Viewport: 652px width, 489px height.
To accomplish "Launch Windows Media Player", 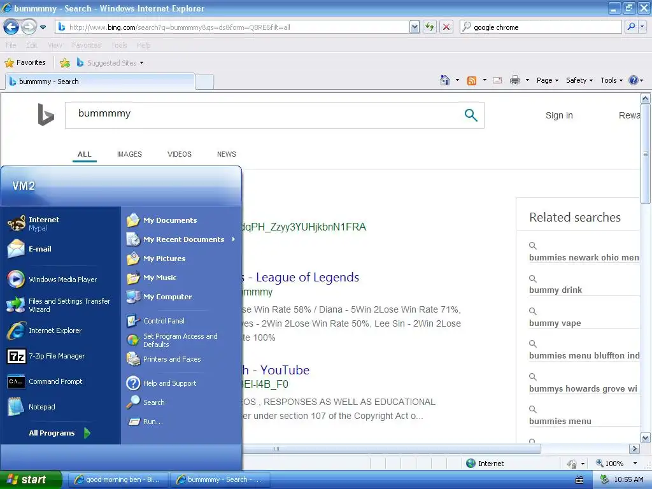I will (x=60, y=280).
